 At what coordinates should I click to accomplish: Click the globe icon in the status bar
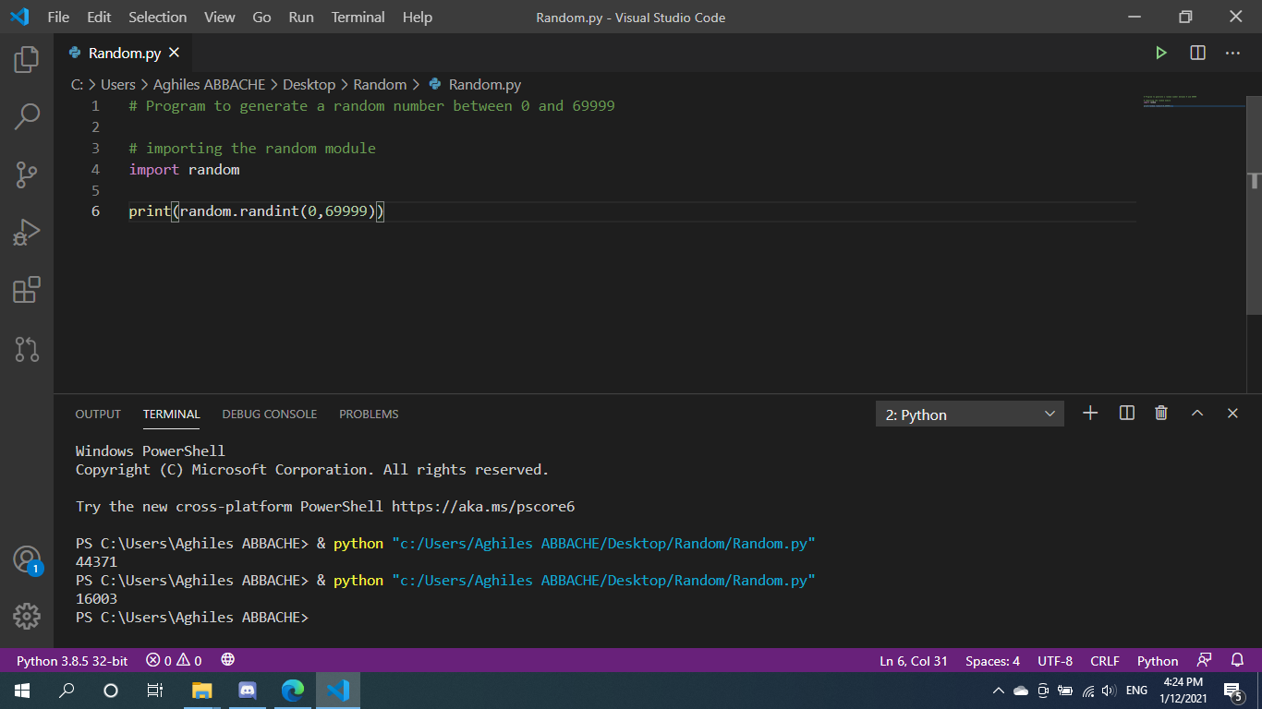click(228, 660)
